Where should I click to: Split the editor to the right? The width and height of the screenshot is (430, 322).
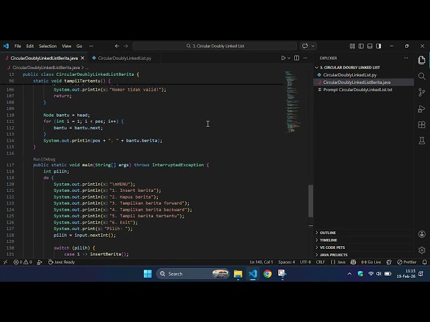pyautogui.click(x=296, y=58)
